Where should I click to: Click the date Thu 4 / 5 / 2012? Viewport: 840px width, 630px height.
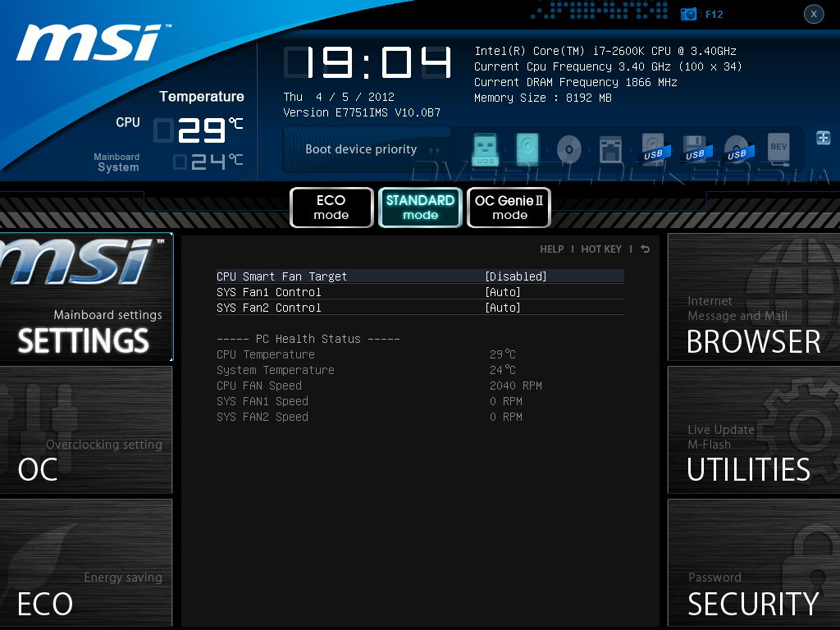(339, 97)
